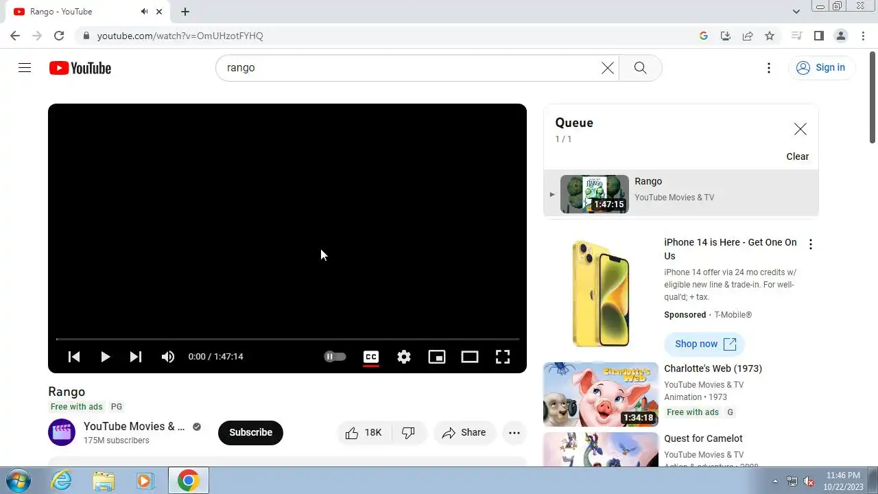Open Chrome three-dot menu

point(863,36)
